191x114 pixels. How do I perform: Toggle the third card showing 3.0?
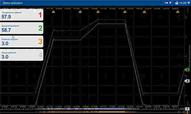click(21, 41)
